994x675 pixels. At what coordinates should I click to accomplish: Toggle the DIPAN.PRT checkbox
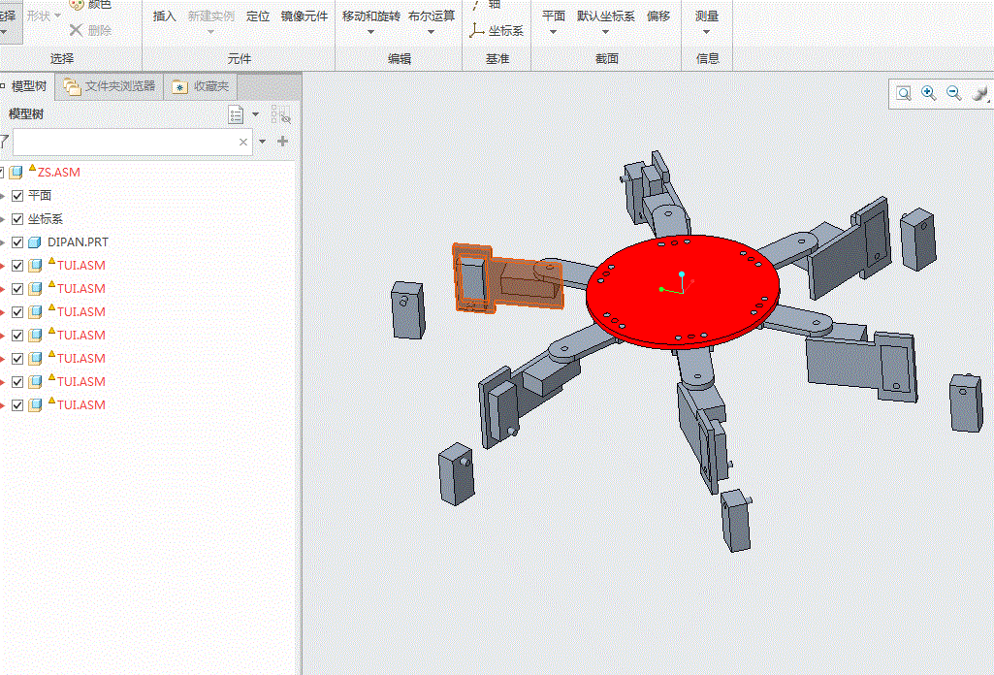[x=17, y=242]
